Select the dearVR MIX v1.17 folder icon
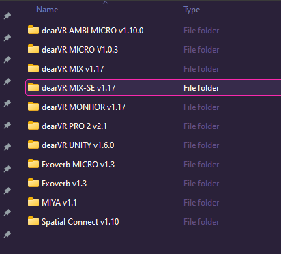This screenshot has height=254, width=281. [x=33, y=68]
